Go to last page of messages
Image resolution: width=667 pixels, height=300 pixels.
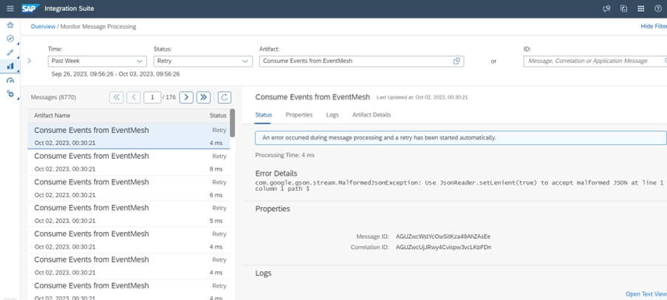click(203, 97)
